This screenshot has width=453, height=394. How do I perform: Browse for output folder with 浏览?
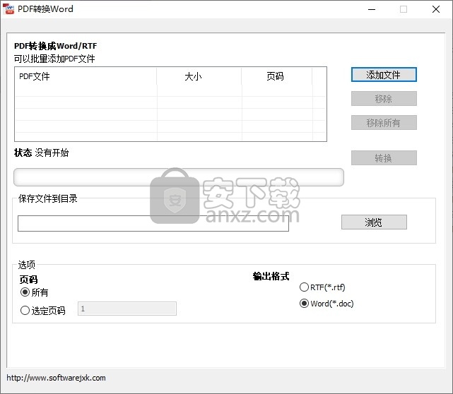(374, 222)
